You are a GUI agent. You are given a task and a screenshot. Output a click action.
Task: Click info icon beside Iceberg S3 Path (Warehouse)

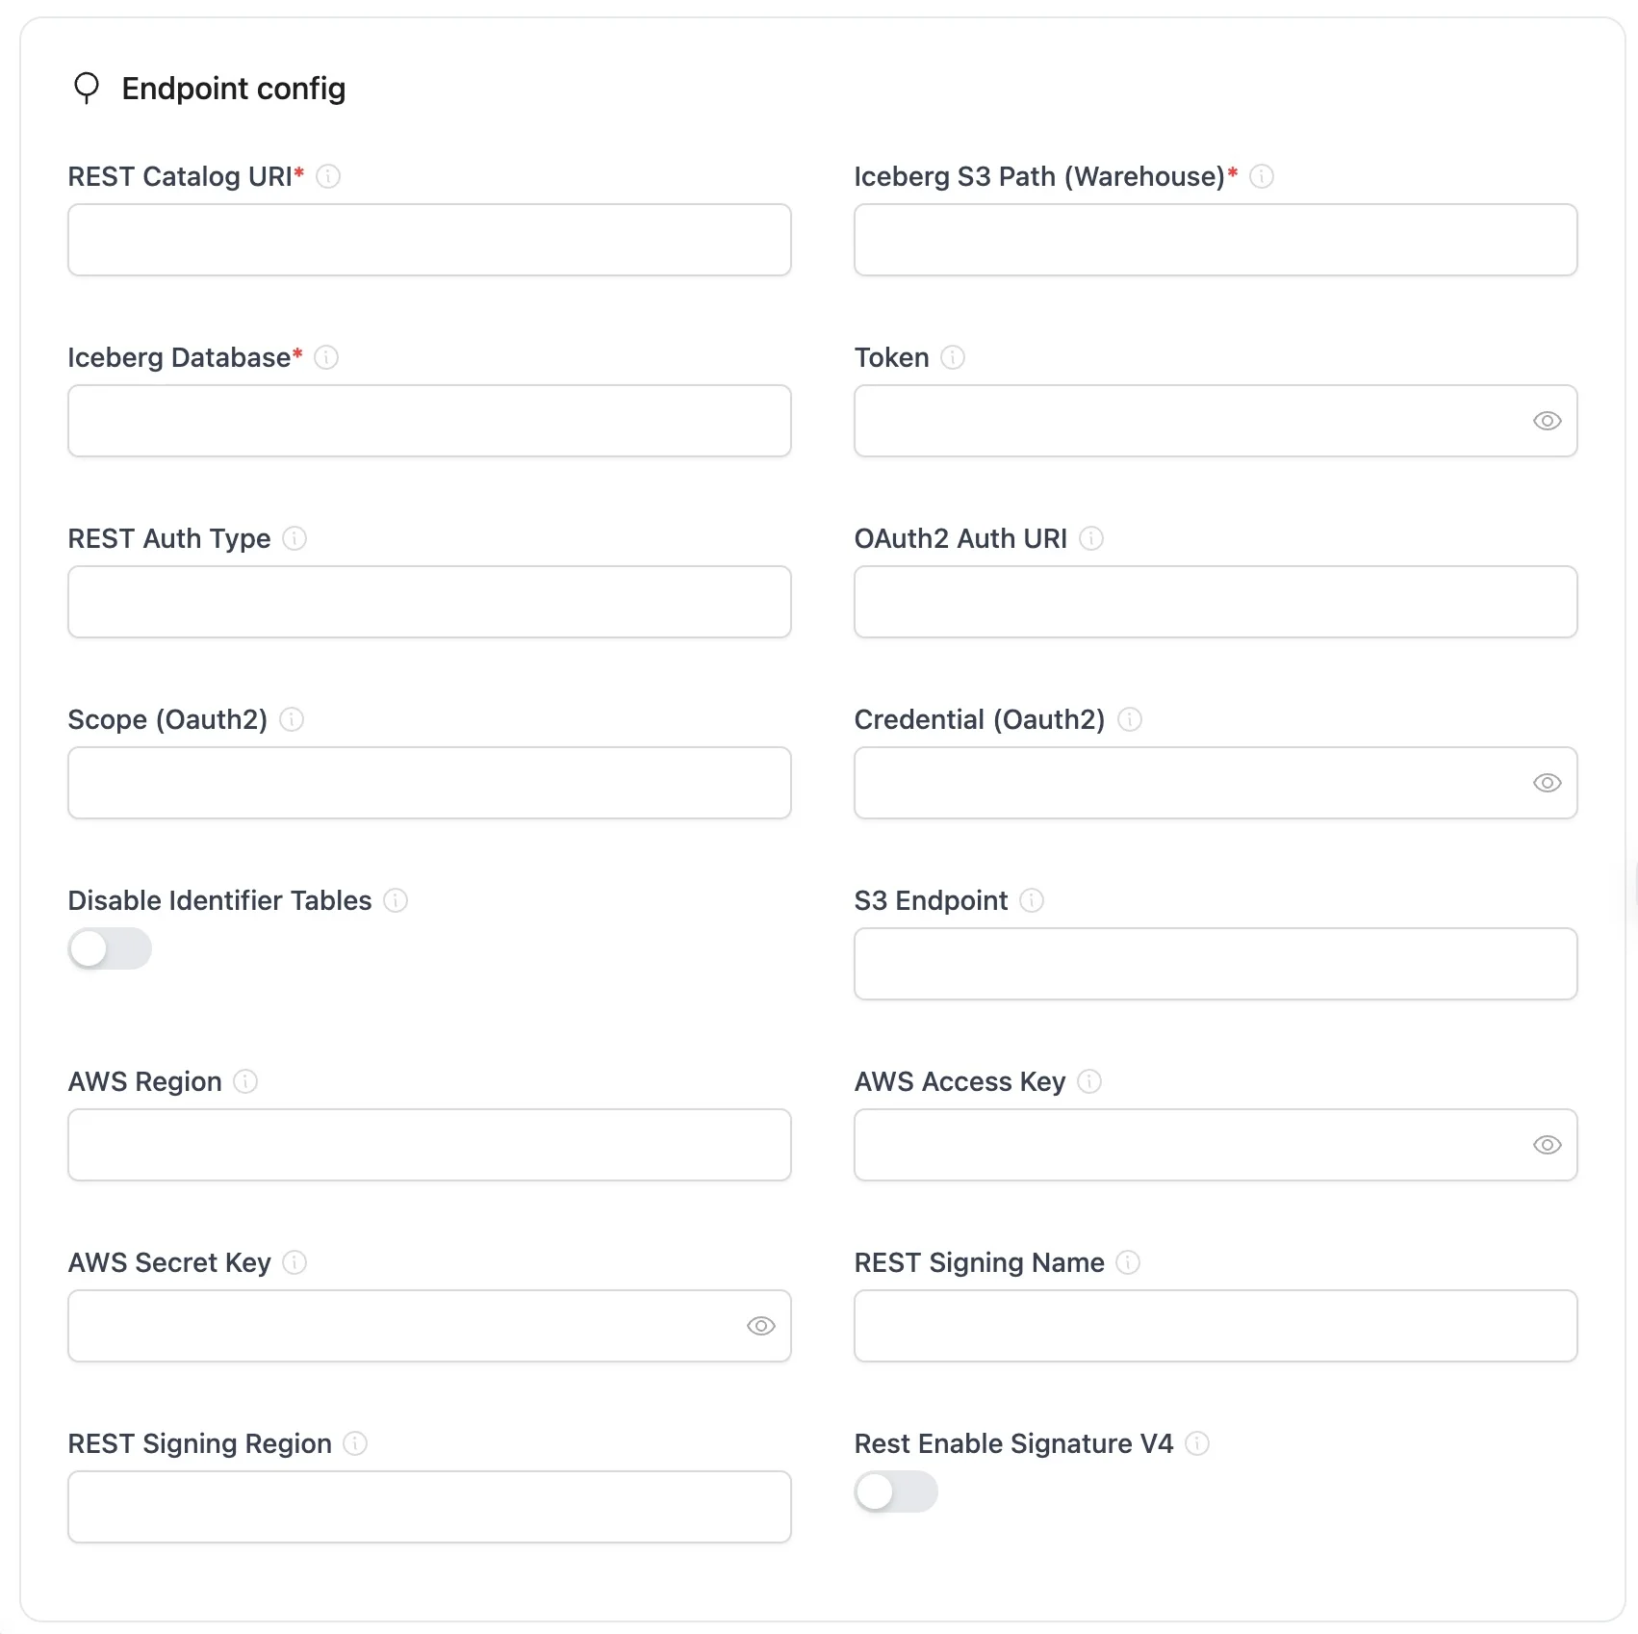pos(1262,176)
